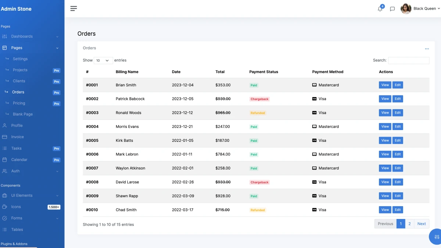Screen dimensions: 441x248
Task: View order #0005 for Kirk Batts
Action: (385, 140)
